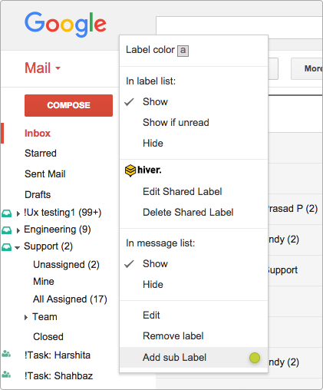Open the Support (2) label

[x=48, y=246]
